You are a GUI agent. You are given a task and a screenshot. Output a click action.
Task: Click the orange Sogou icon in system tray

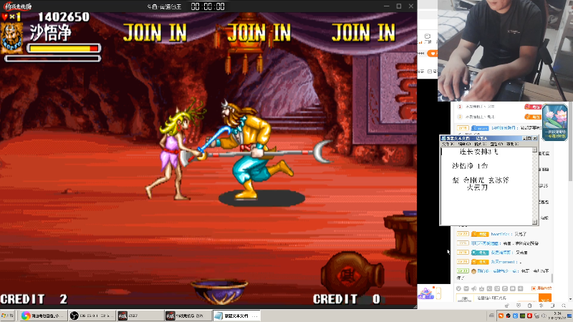click(501, 316)
